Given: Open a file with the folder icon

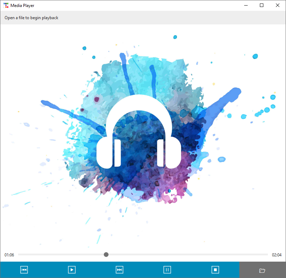Looking at the screenshot, I should 262,270.
